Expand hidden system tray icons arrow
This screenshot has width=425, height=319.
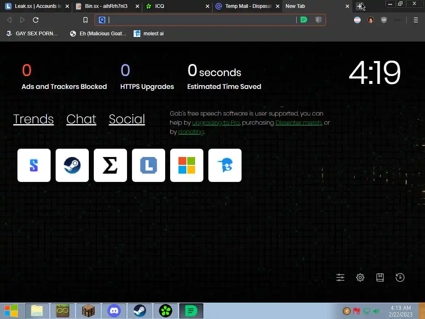pyautogui.click(x=347, y=311)
